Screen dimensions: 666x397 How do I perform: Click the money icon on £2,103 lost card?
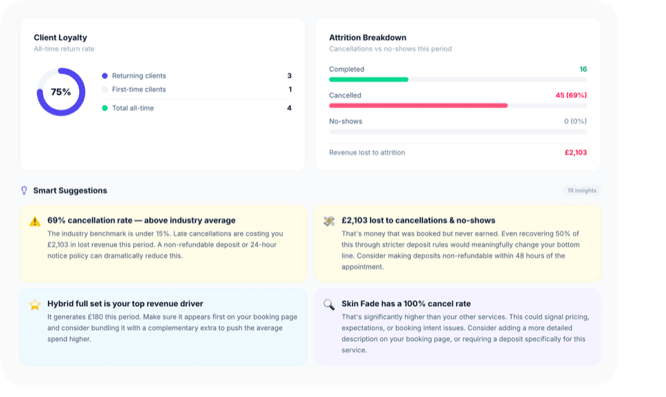329,221
